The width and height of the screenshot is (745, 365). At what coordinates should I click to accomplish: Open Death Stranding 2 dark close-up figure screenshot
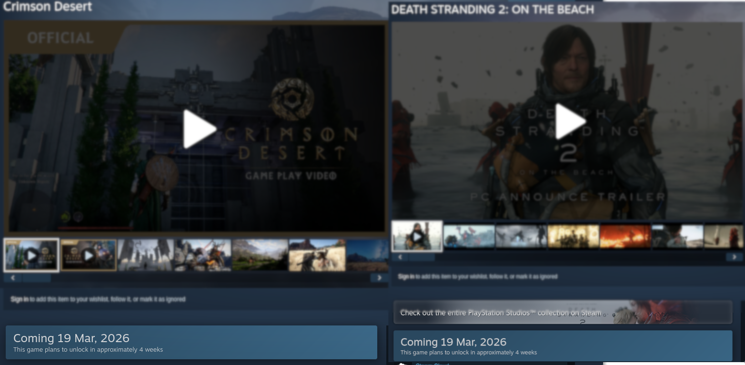point(677,236)
